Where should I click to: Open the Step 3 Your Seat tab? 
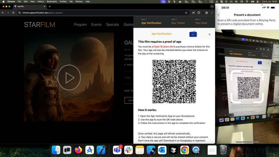click(201, 22)
